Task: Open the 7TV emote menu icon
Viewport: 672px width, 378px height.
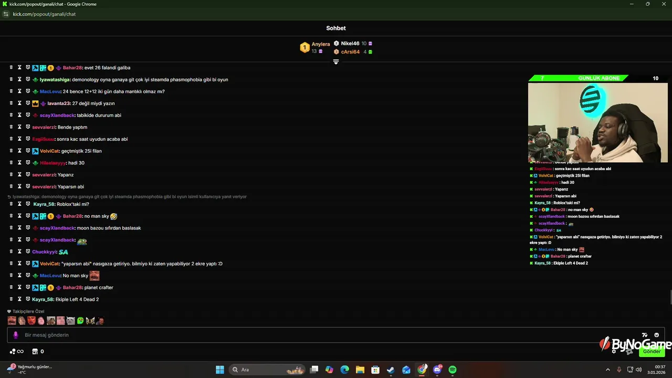Action: point(645,335)
